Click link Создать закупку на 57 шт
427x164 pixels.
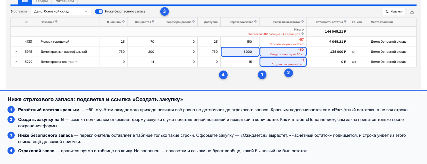point(287,44)
